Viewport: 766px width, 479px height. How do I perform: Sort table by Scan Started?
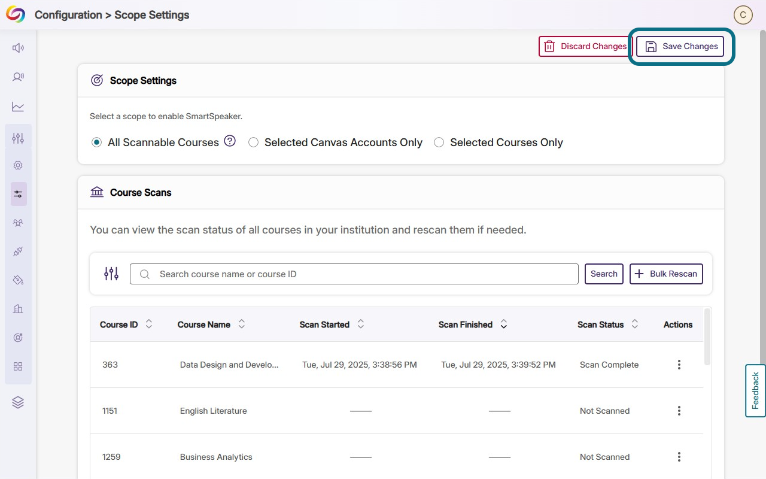(361, 324)
